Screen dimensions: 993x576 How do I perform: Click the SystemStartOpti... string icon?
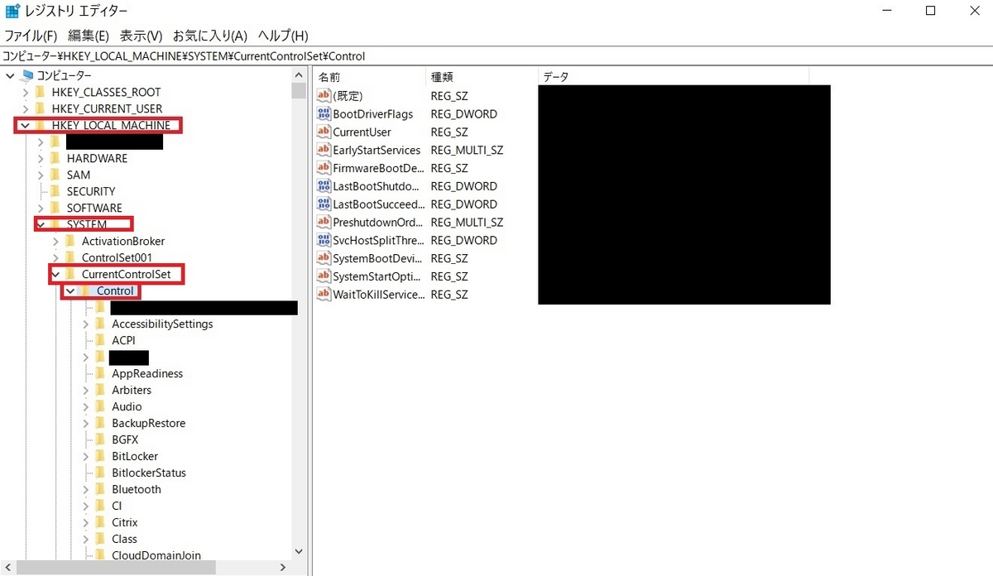click(x=324, y=276)
